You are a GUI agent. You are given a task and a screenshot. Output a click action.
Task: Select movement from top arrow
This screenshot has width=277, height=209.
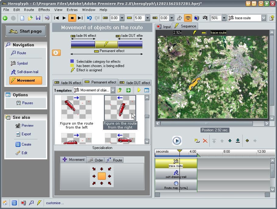pyautogui.click(x=101, y=169)
